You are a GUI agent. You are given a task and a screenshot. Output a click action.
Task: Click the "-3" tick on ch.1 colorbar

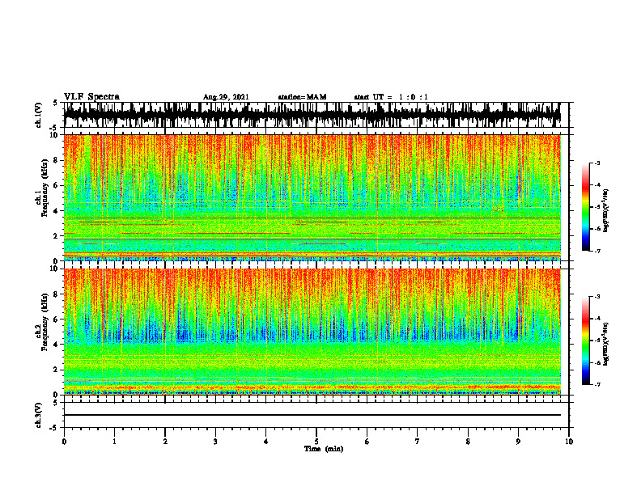click(x=597, y=163)
